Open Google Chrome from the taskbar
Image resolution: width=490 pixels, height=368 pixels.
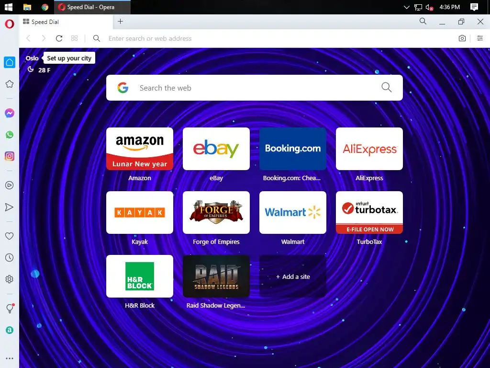pos(45,7)
